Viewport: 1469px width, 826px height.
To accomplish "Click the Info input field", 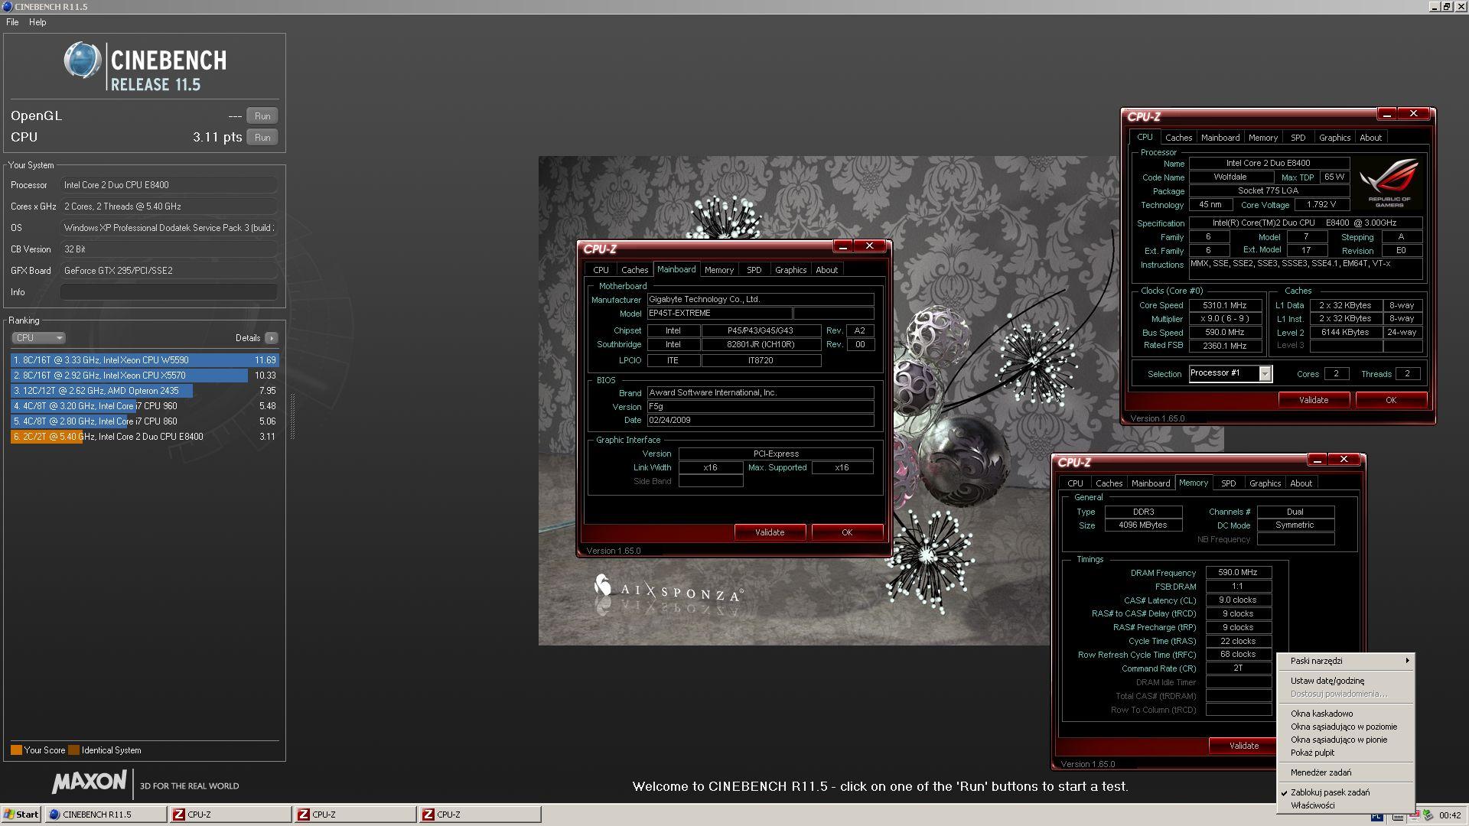I will pyautogui.click(x=168, y=292).
